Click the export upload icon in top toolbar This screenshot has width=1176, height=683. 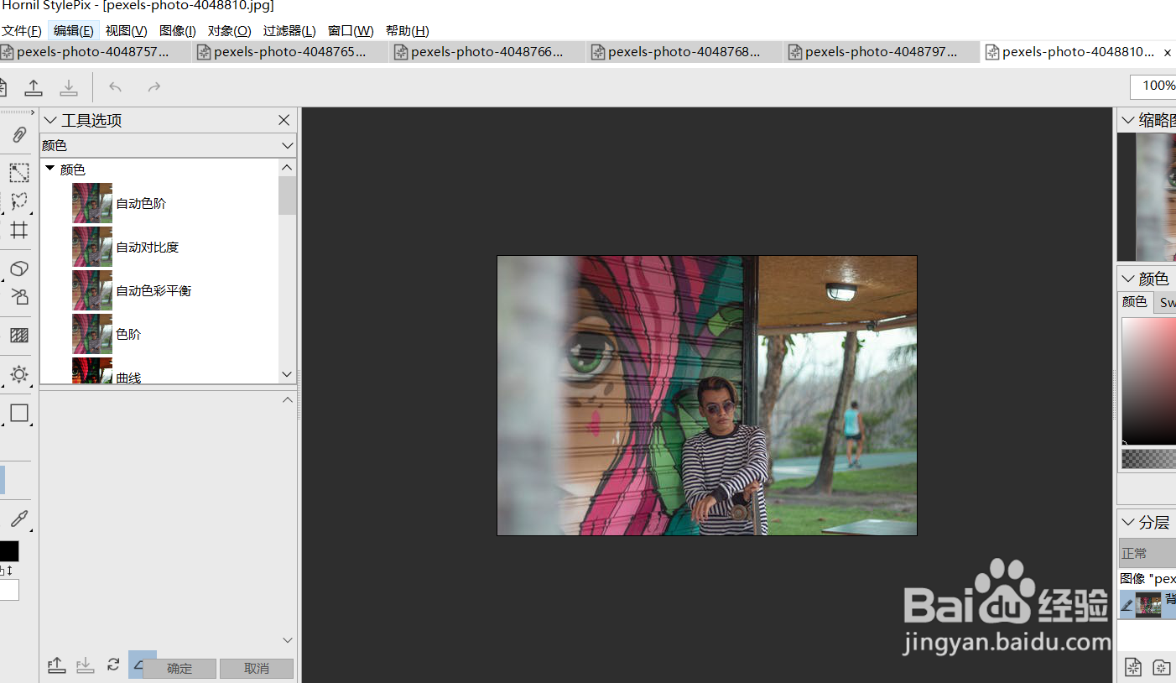click(34, 86)
